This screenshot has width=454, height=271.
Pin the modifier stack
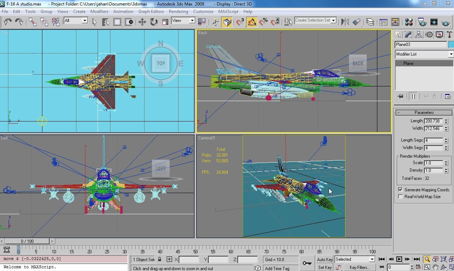(401, 96)
